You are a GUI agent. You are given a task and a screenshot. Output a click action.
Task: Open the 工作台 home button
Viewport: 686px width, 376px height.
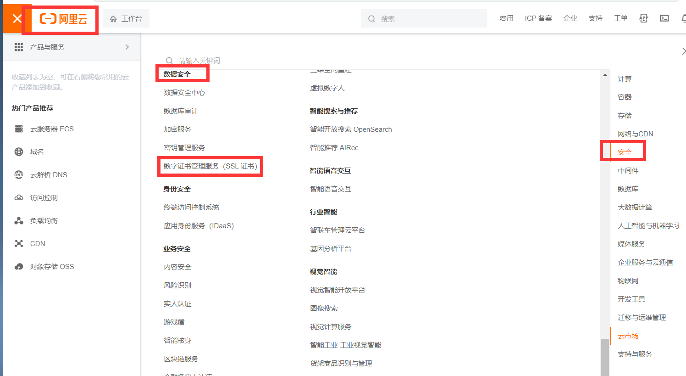tap(126, 19)
